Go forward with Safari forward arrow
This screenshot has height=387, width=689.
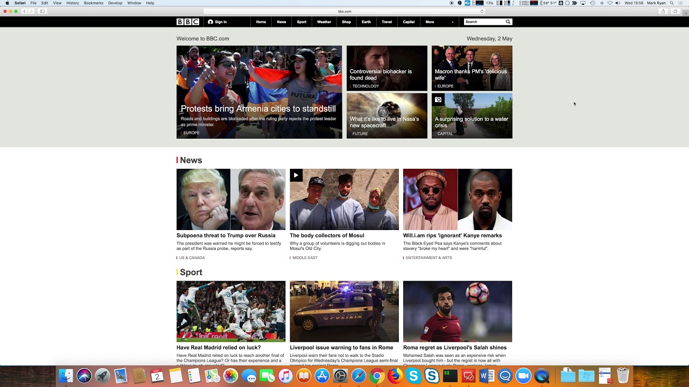(31, 11)
